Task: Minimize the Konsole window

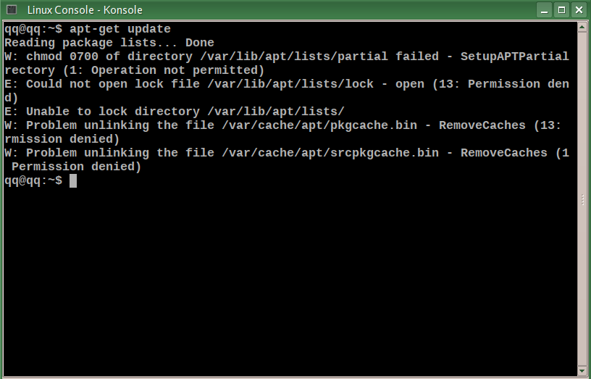Action: (x=544, y=10)
